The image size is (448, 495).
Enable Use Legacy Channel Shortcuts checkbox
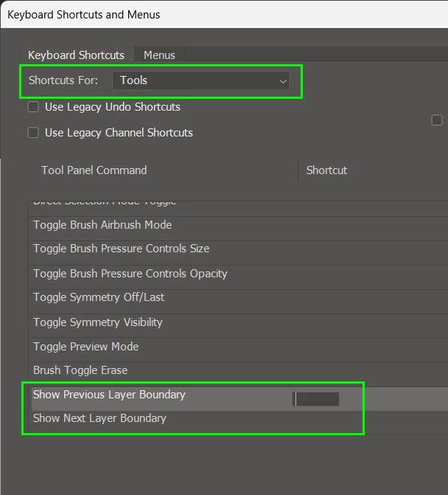(33, 133)
